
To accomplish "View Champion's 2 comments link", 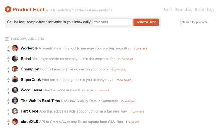I will click(x=119, y=70).
